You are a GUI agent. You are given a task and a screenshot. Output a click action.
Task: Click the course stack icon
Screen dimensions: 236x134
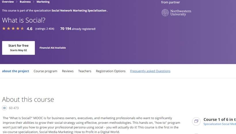click(196, 121)
